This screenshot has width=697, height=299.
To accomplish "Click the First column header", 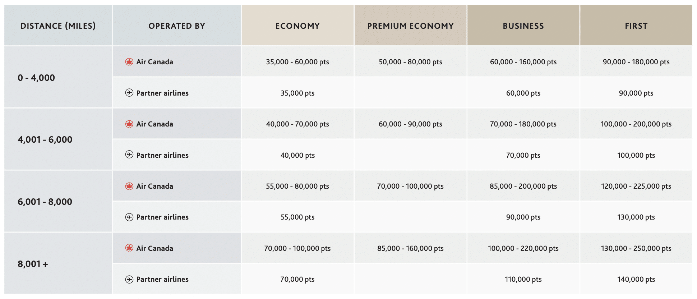I will (636, 26).
